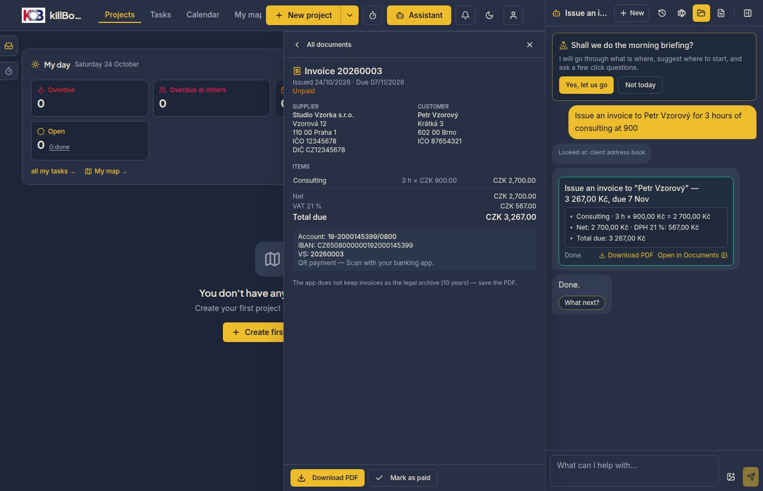Image resolution: width=763 pixels, height=491 pixels.
Task: Expand the New project dropdown arrow
Action: pyautogui.click(x=350, y=15)
